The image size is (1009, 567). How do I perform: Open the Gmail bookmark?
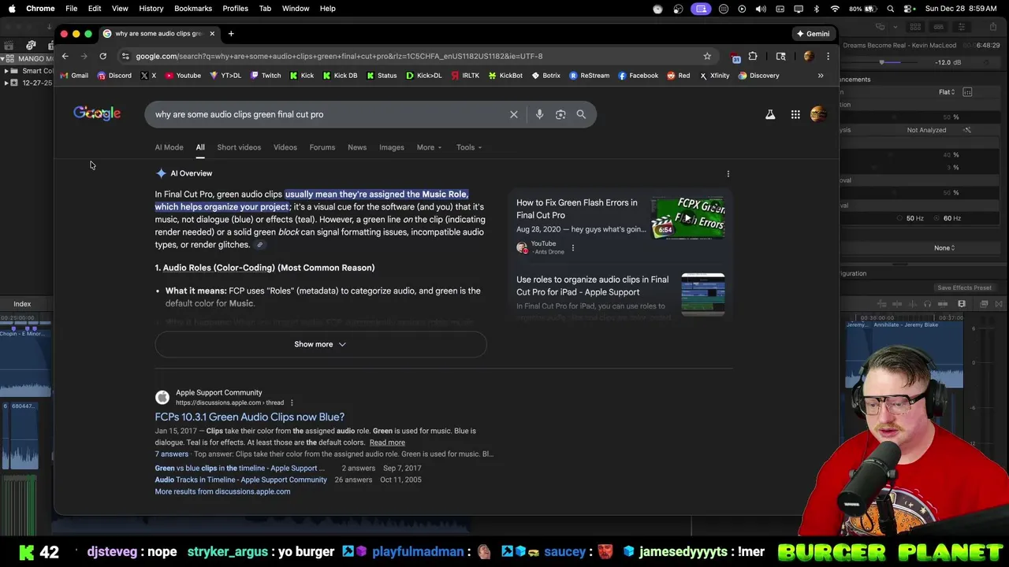[73, 76]
